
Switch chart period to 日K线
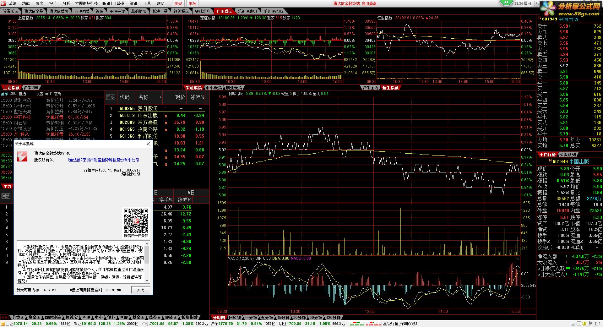(x=235, y=318)
